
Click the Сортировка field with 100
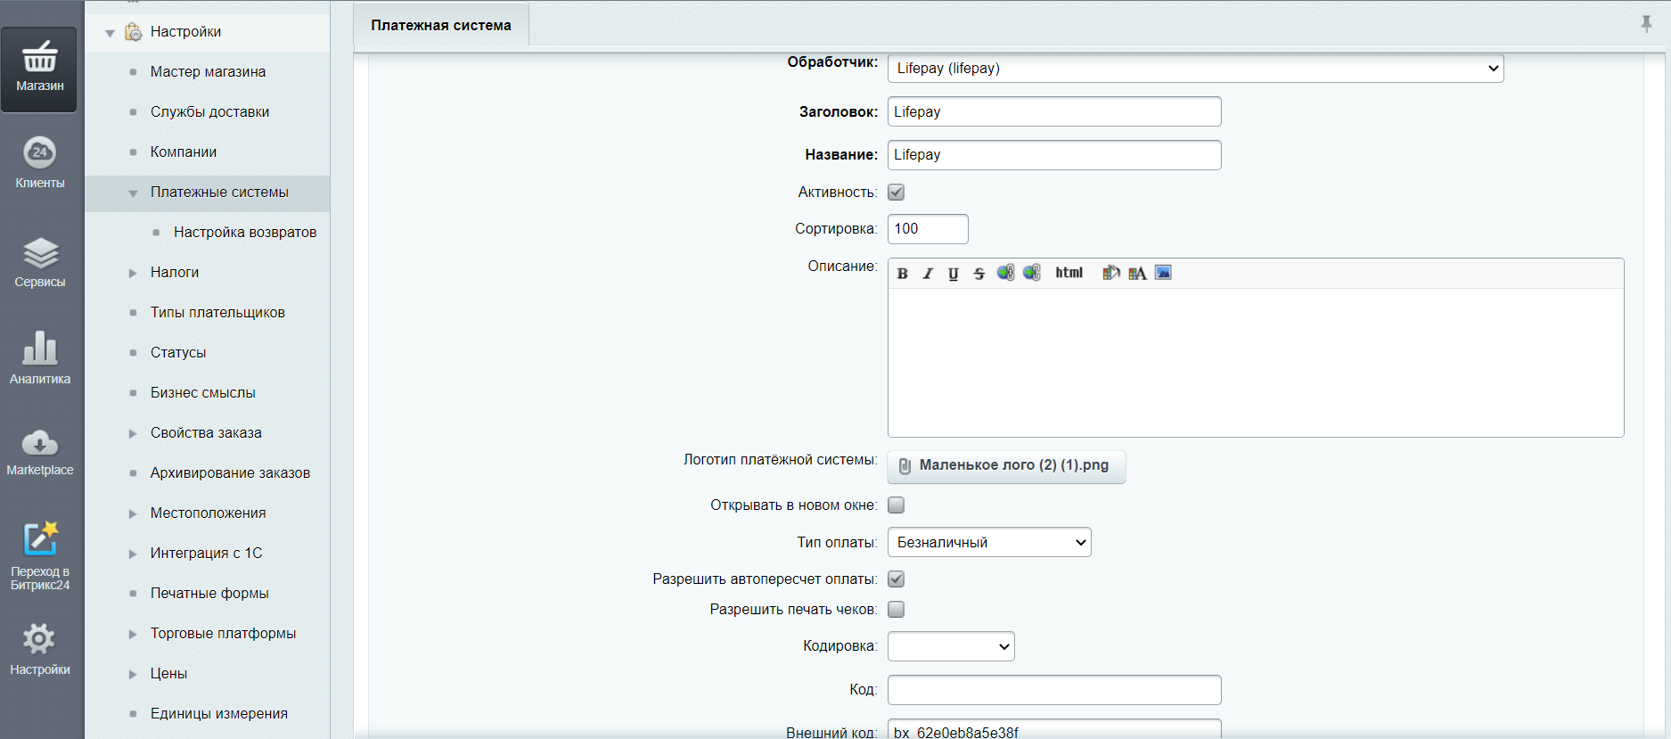point(928,228)
